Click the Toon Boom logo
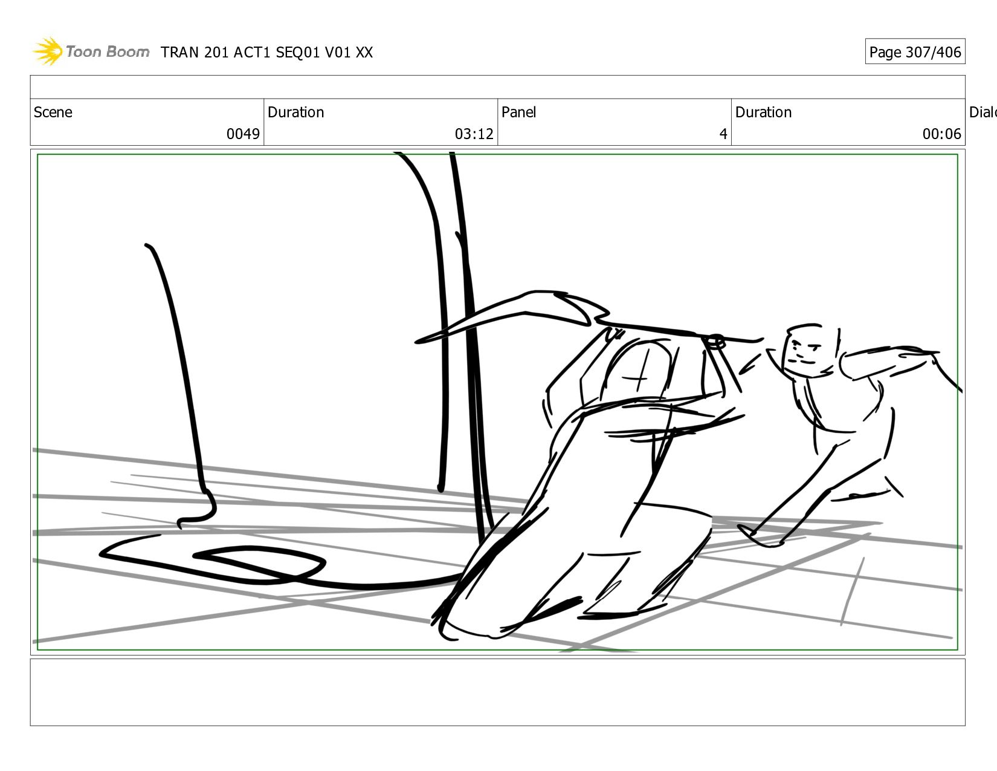This screenshot has height=771, width=997. pyautogui.click(x=91, y=51)
